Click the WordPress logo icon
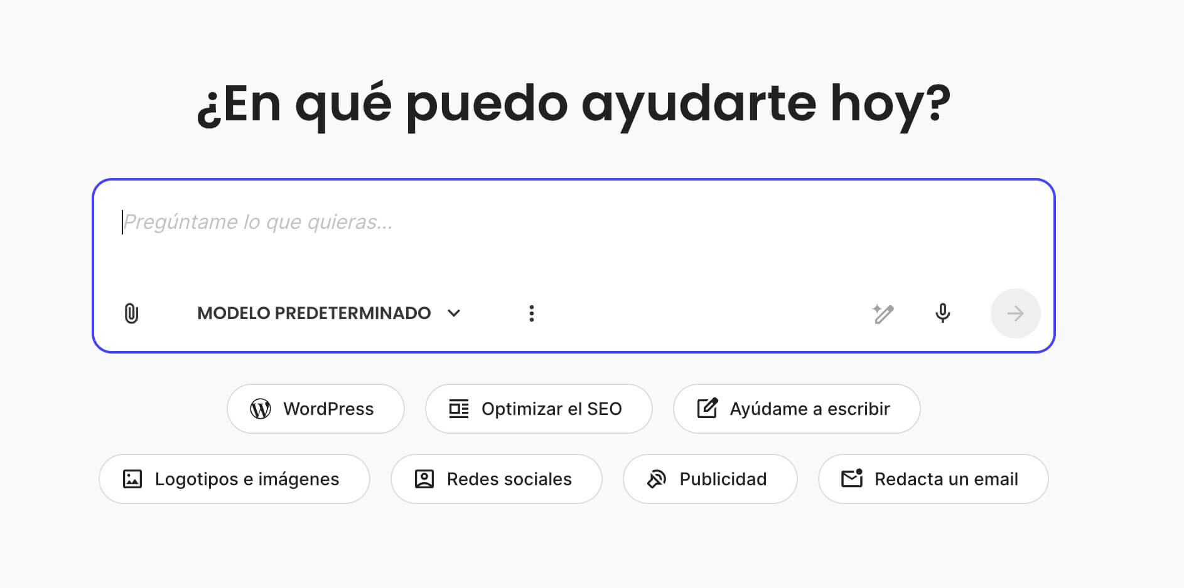Screen dimensions: 1184x588 262,409
